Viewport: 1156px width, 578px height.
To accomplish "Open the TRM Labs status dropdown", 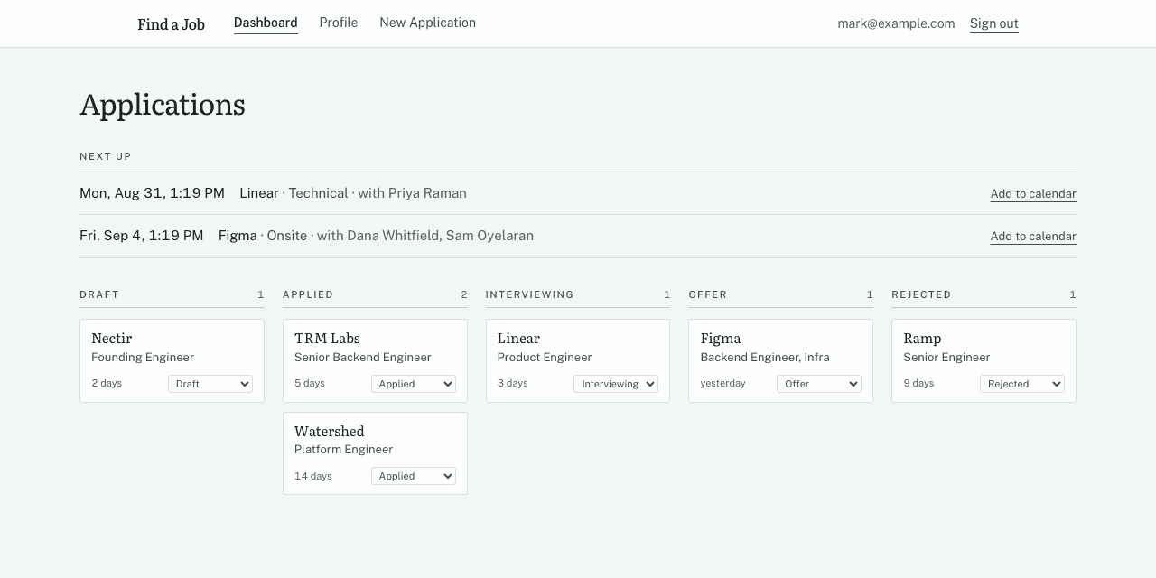I will coord(414,384).
